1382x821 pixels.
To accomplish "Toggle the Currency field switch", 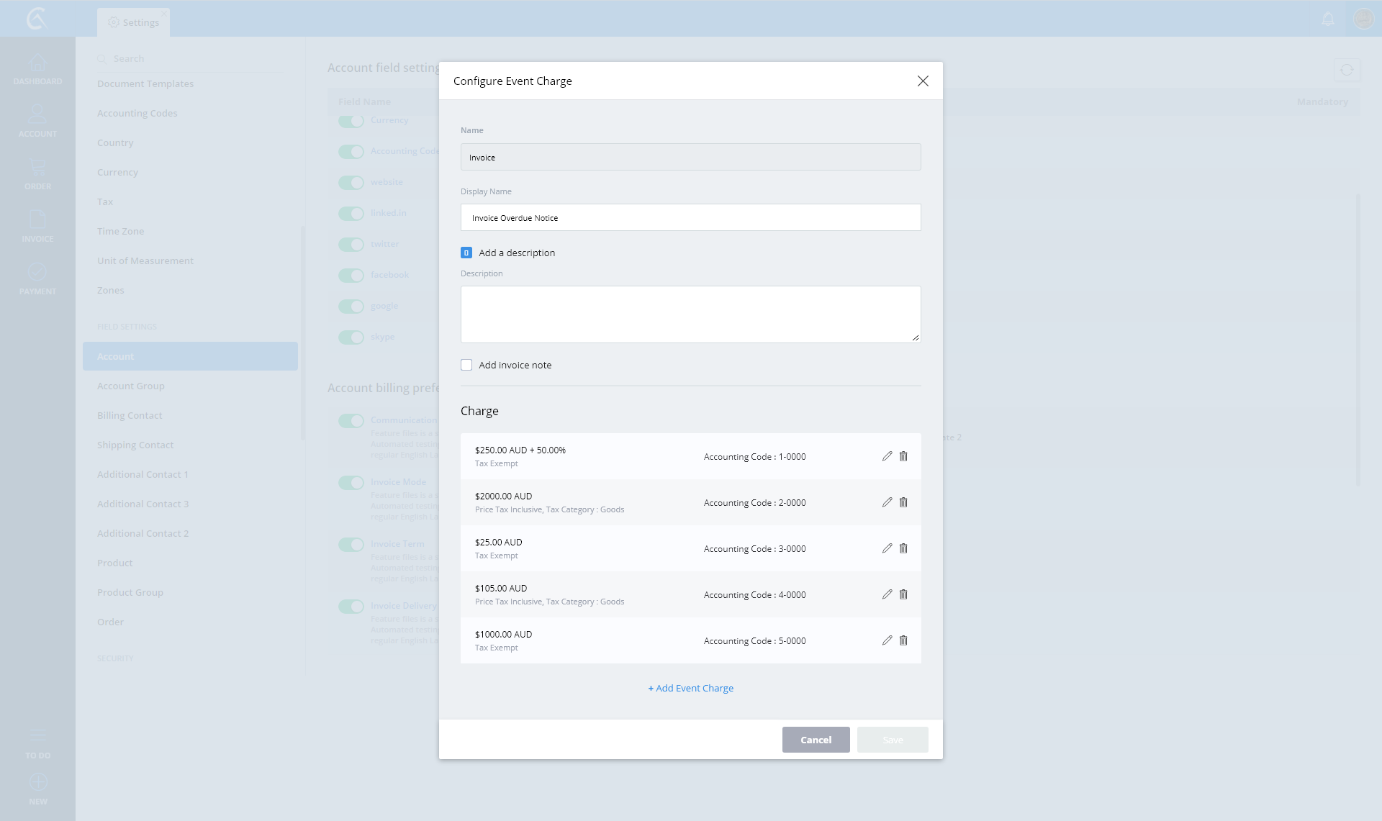I will coord(351,121).
